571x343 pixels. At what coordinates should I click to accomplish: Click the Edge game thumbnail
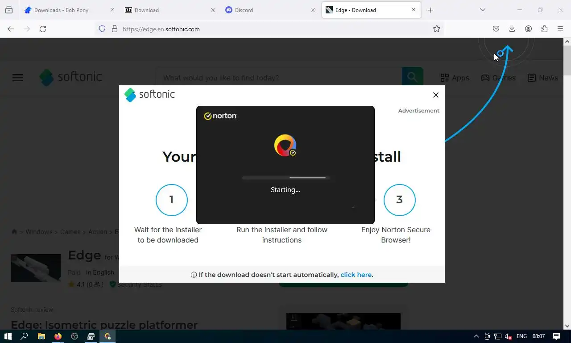(x=36, y=268)
